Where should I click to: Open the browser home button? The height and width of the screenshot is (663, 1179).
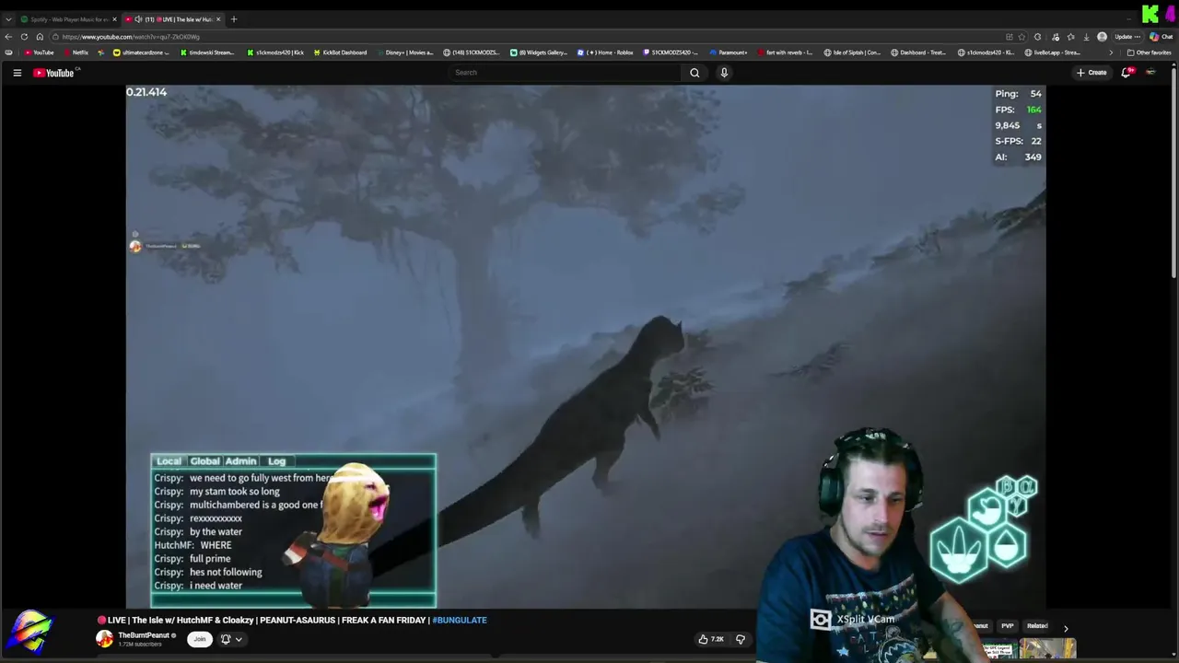pos(40,37)
